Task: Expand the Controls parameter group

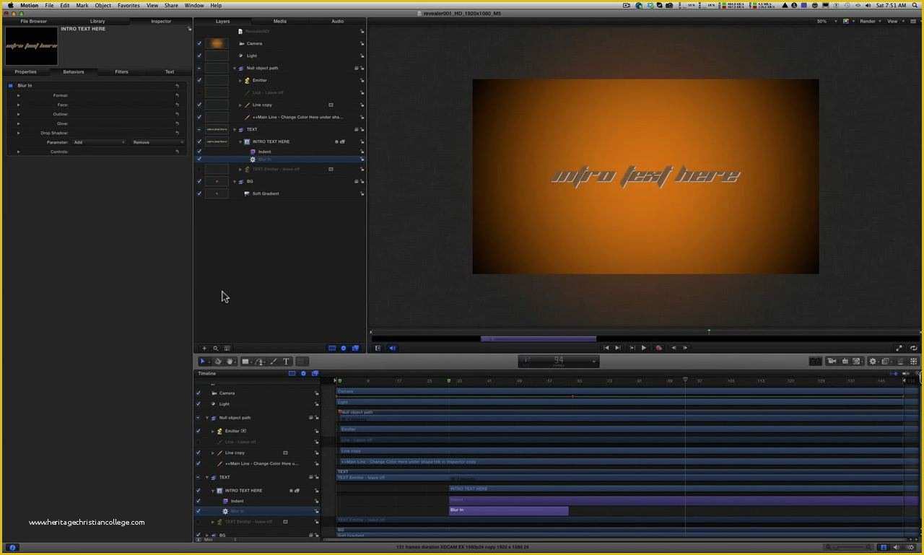Action: [19, 152]
